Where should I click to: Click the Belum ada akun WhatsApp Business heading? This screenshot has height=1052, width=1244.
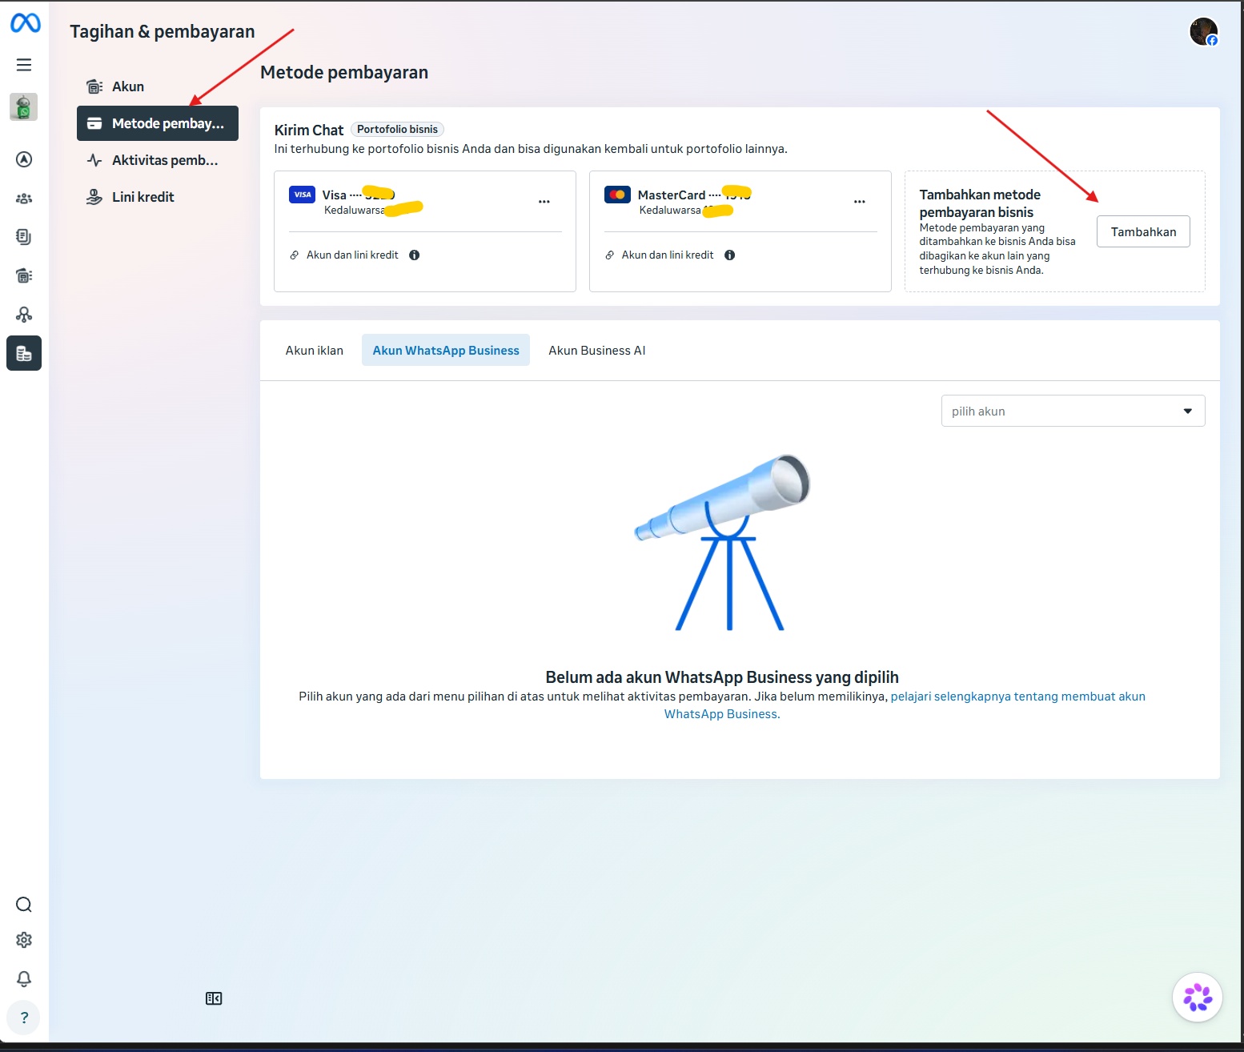(722, 677)
